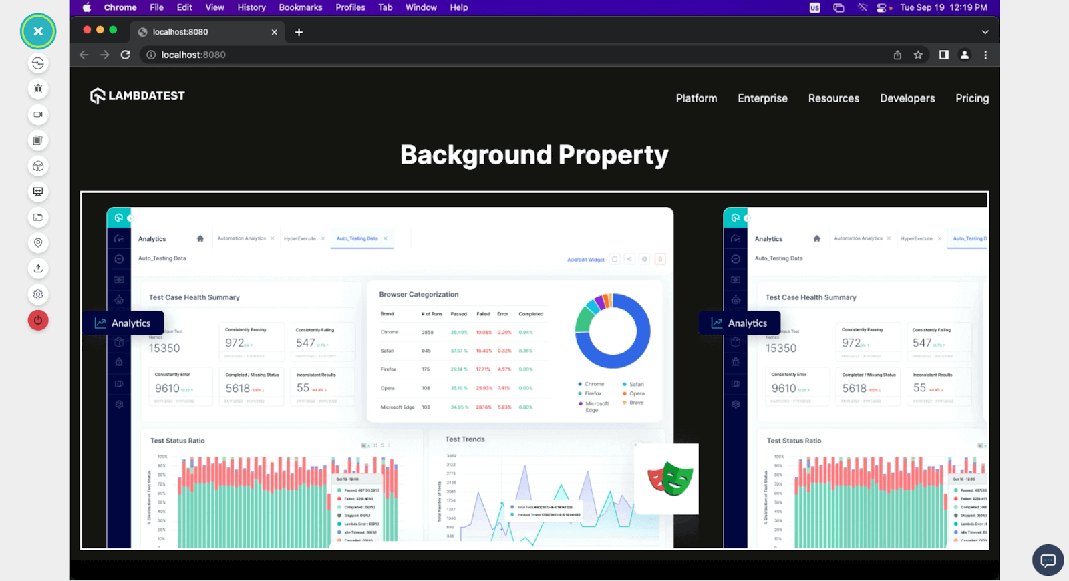Open the chat support bubble
The width and height of the screenshot is (1069, 581).
[x=1048, y=560]
